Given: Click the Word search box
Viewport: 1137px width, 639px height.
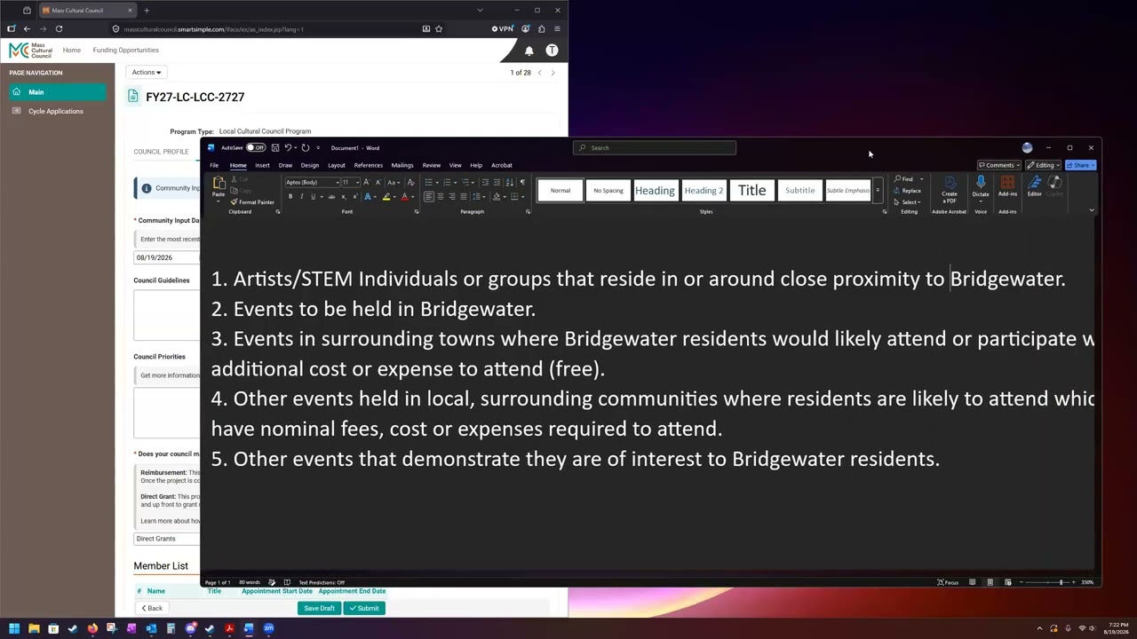Looking at the screenshot, I should pyautogui.click(x=655, y=148).
